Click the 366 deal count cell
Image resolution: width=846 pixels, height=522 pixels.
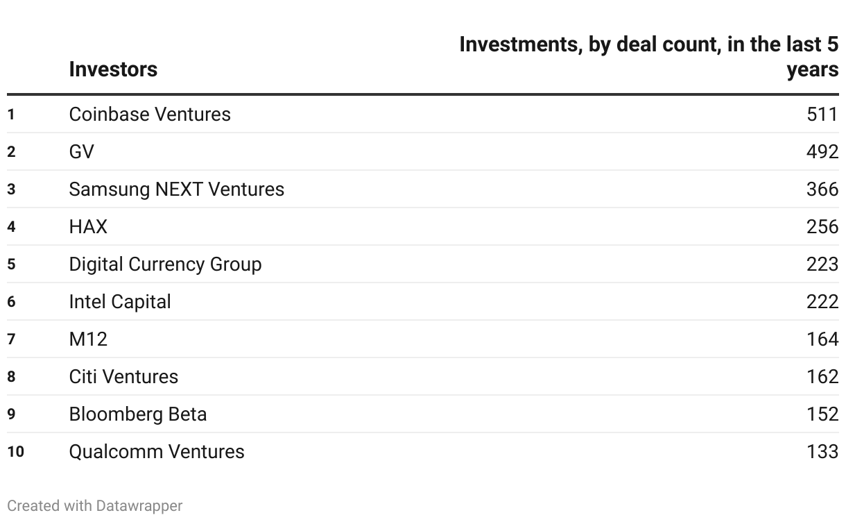(x=822, y=189)
